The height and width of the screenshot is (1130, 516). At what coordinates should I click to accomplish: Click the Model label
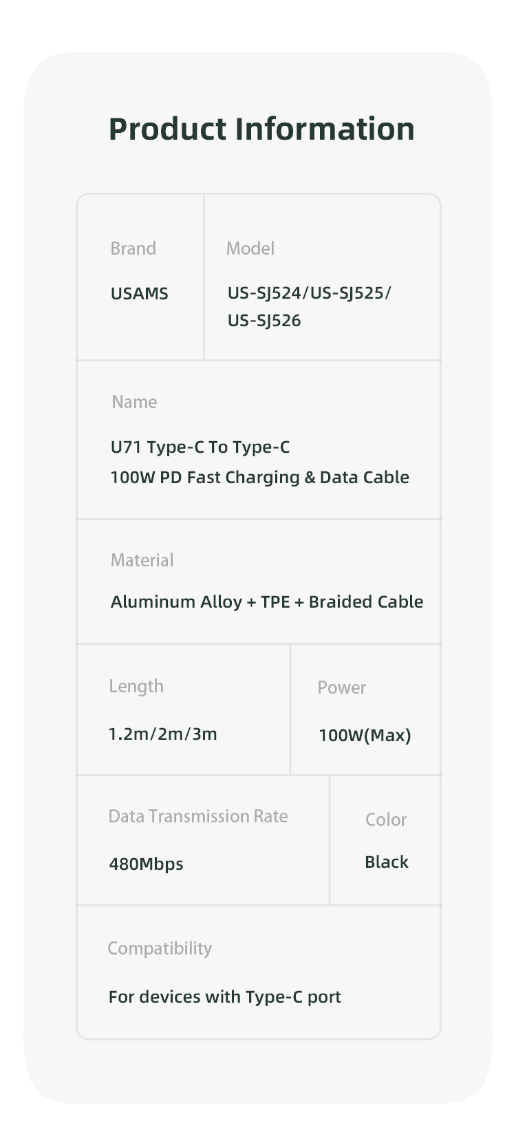[250, 248]
